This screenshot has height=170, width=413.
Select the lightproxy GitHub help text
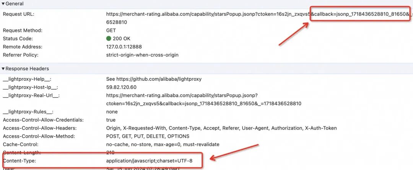[x=154, y=79]
